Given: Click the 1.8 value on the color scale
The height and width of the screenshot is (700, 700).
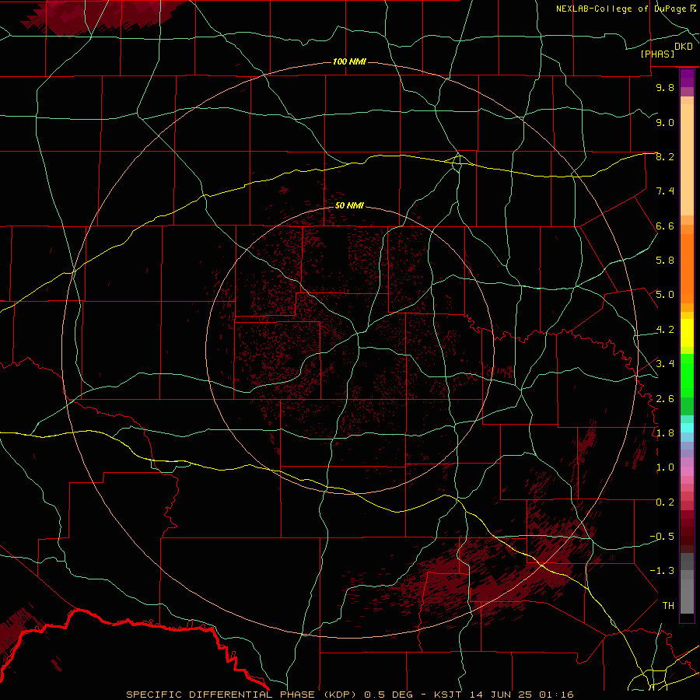Looking at the screenshot, I should pos(665,433).
